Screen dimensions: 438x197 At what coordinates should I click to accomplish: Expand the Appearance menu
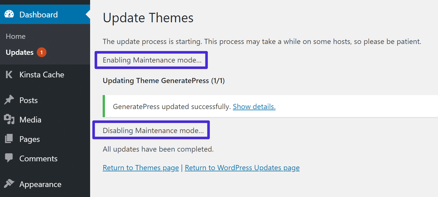tap(40, 184)
